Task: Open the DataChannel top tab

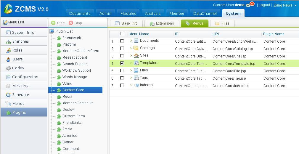Action: click(x=205, y=13)
